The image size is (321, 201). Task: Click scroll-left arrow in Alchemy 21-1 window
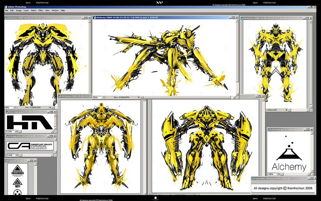(53, 108)
